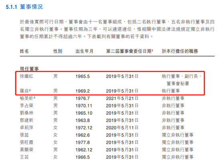
Task: Select the name 羅焱
Action: click(x=24, y=91)
